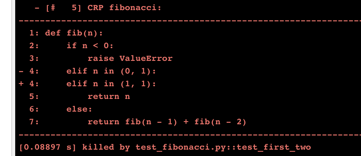Click the mutant header "CRP fibonacci:"
This screenshot has width=361, height=156.
pos(124,8)
